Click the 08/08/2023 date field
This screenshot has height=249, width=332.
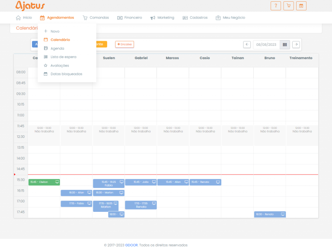coord(266,44)
